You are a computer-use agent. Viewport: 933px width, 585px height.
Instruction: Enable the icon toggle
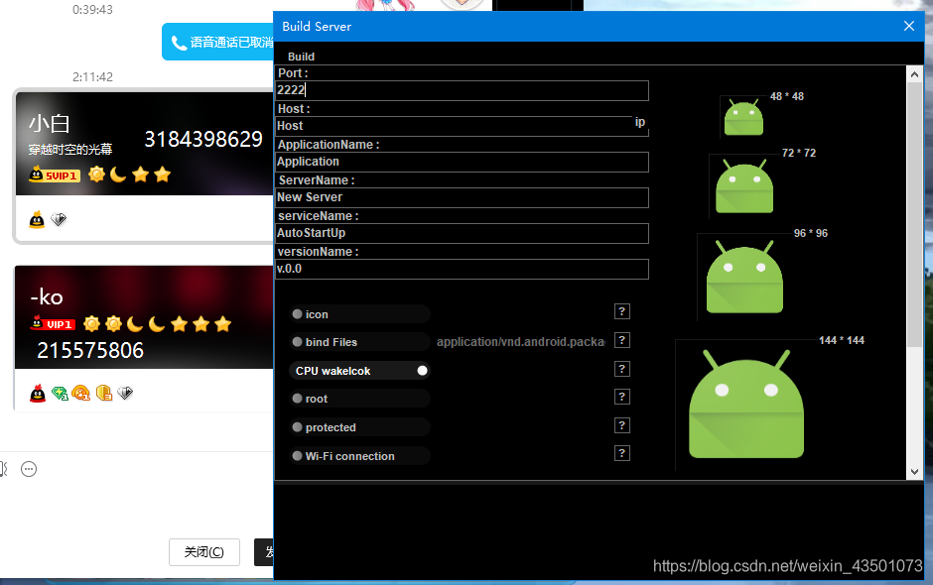(x=359, y=314)
